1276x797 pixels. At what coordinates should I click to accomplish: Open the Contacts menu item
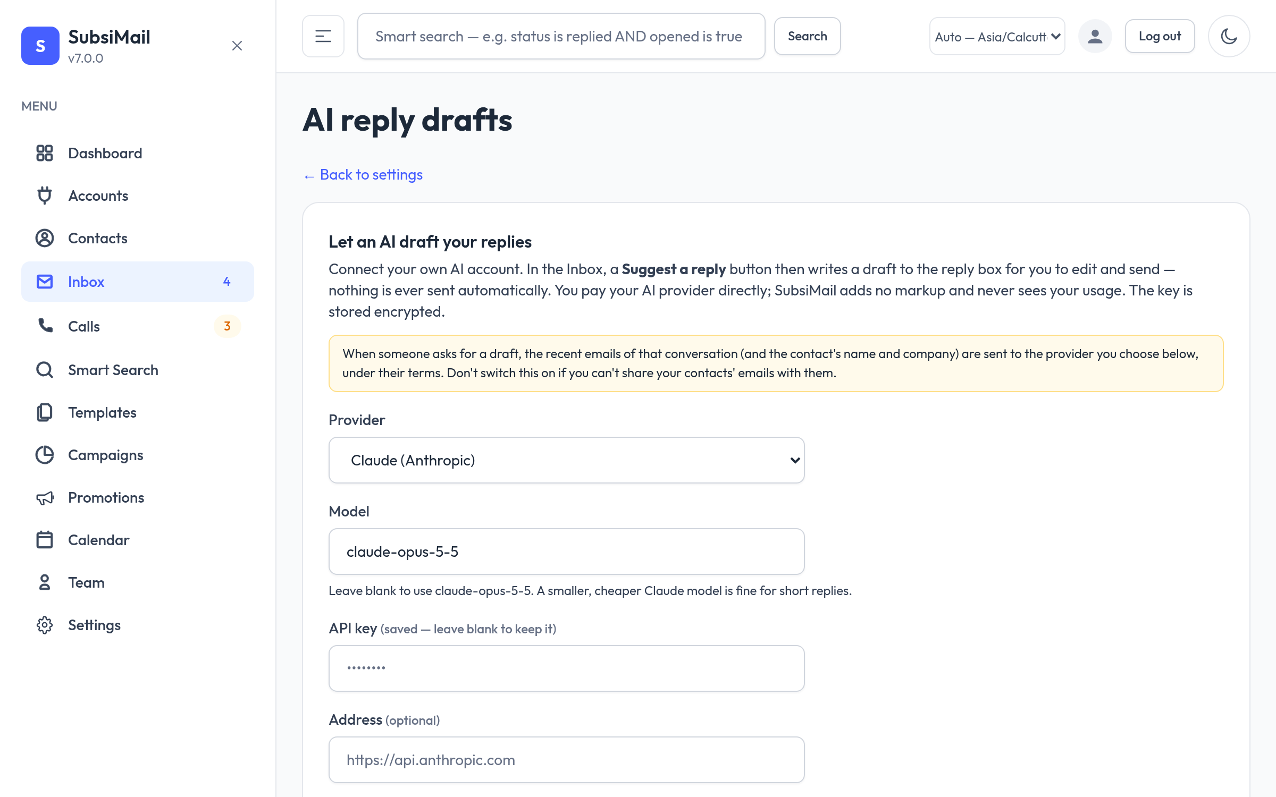pos(138,238)
